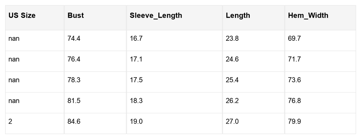Select the US Size cell containing 2
361x139 pixels.
(10, 122)
